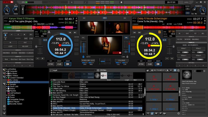Adjust the deck A pitch slider handle
Image resolution: width=208 pixels, height=117 pixels.
(x=40, y=46)
